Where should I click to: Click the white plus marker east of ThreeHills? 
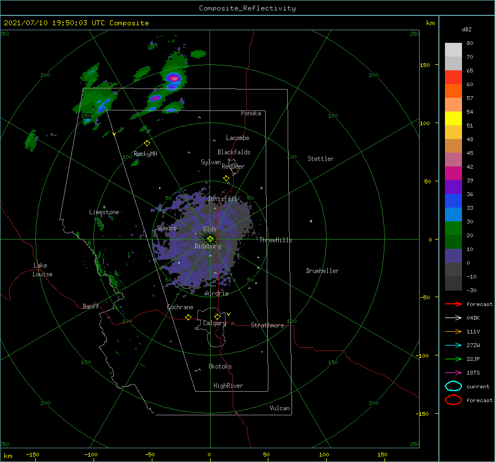coord(311,221)
